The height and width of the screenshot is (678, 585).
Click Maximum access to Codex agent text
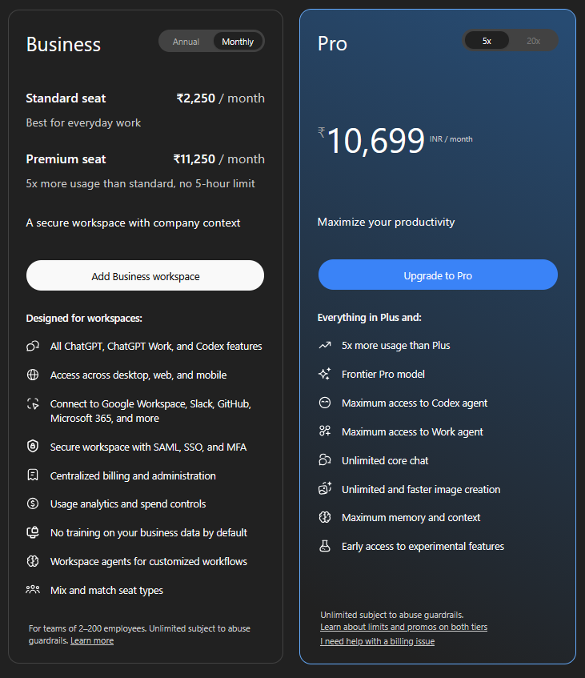point(415,403)
